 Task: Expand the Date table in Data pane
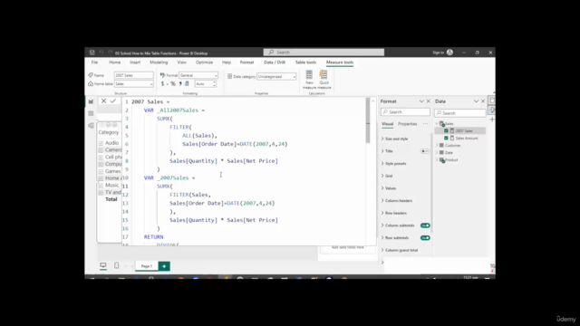437,153
